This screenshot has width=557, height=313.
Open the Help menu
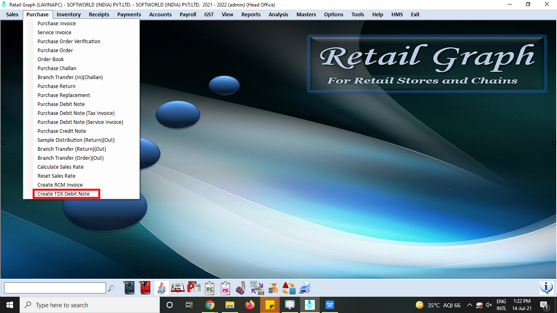[378, 14]
